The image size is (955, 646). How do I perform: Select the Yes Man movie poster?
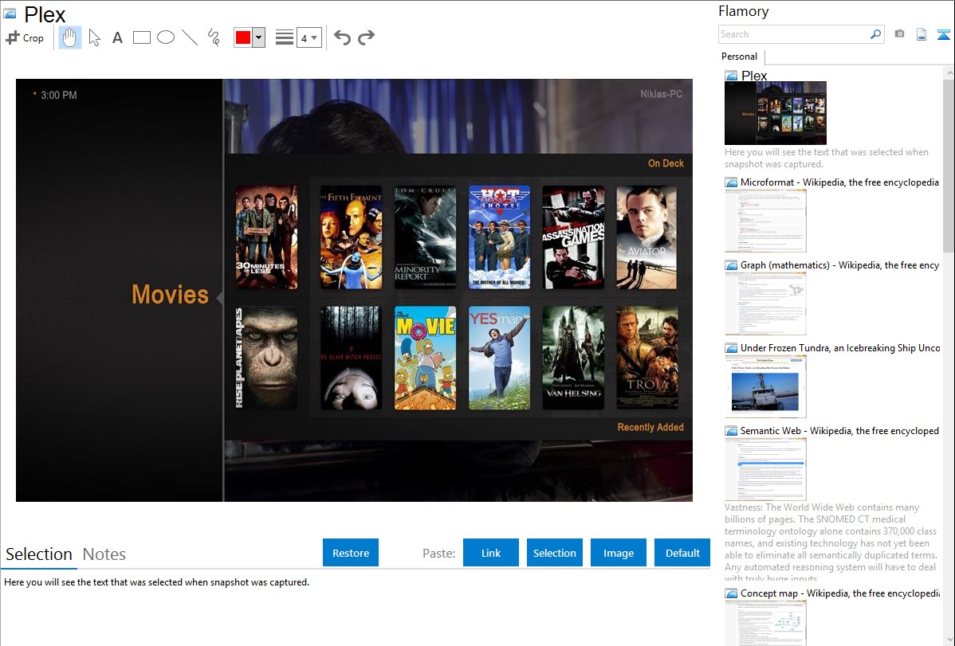tap(500, 358)
